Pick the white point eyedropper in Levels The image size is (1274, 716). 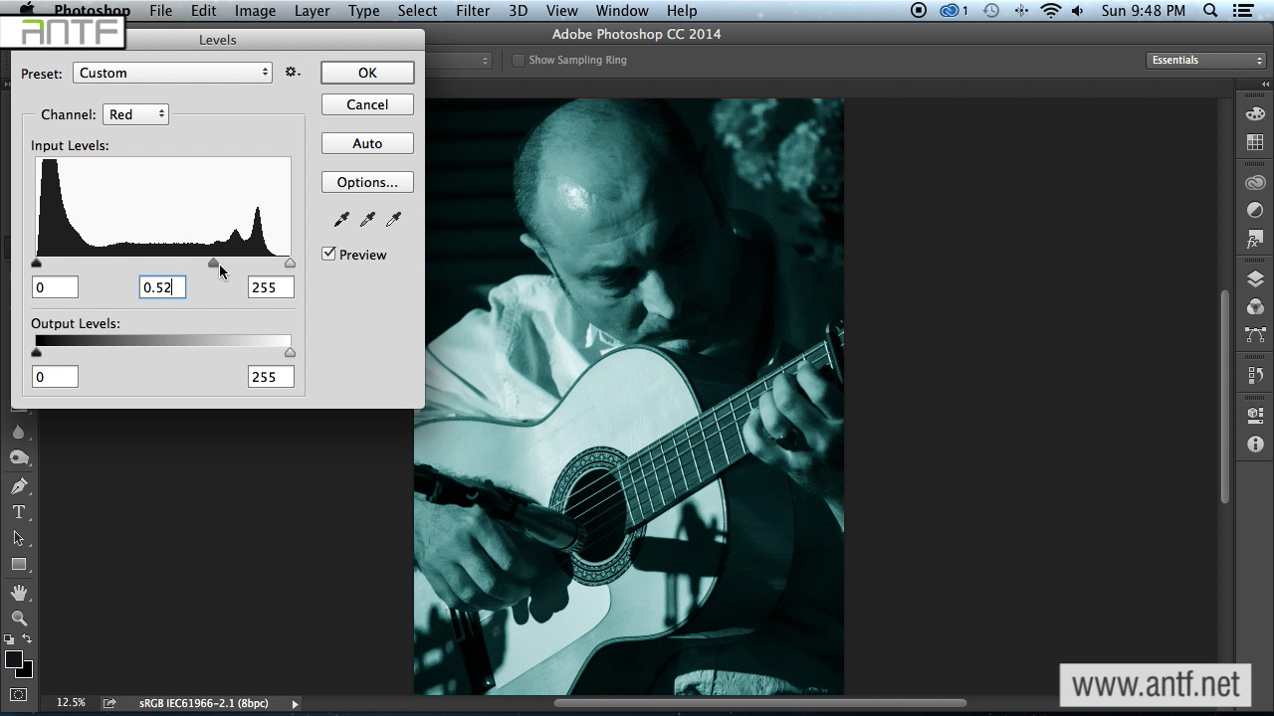pyautogui.click(x=393, y=219)
